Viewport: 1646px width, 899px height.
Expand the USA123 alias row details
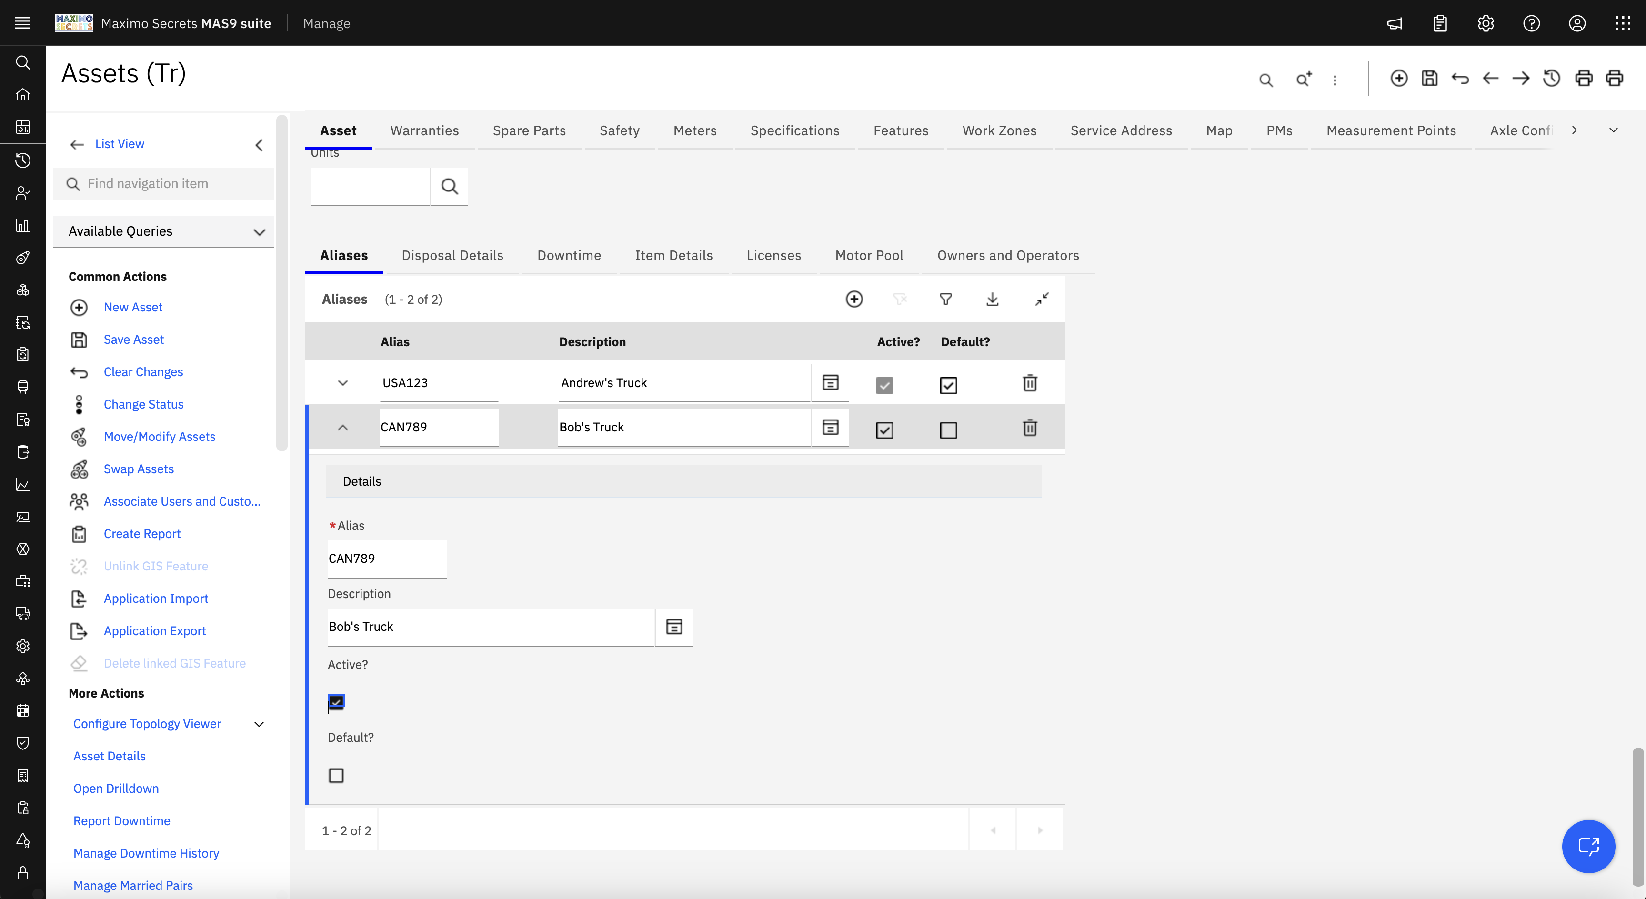pos(343,383)
